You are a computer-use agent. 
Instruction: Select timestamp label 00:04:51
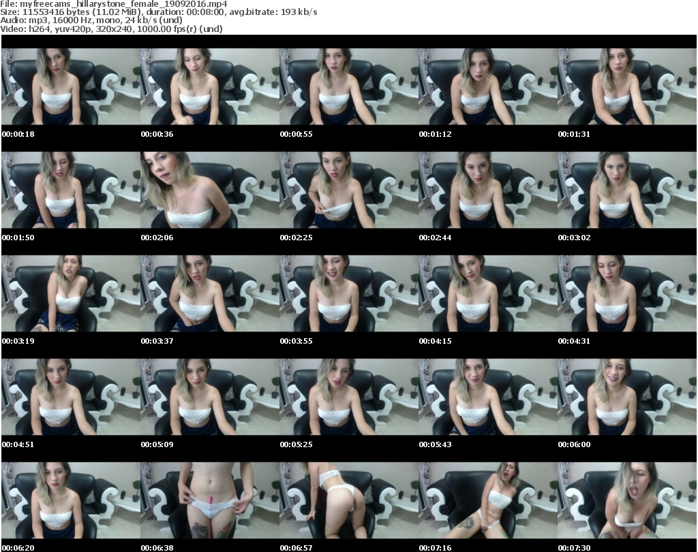click(x=18, y=444)
